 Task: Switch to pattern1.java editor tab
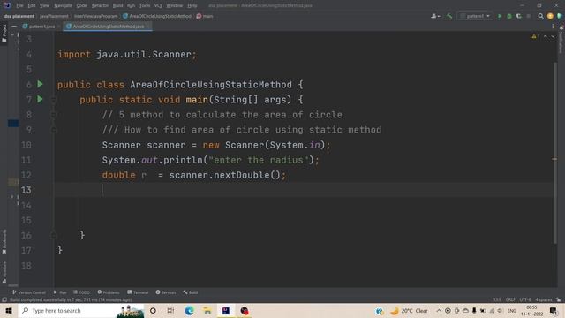point(41,26)
